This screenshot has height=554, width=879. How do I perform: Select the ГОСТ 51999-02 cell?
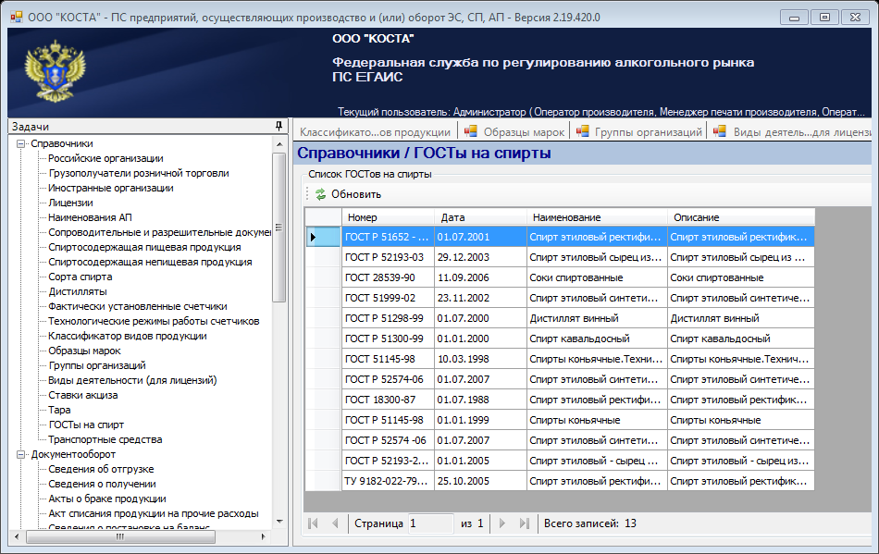[388, 298]
